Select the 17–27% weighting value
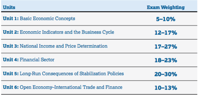The height and width of the screenshot is (95, 199). [166, 47]
